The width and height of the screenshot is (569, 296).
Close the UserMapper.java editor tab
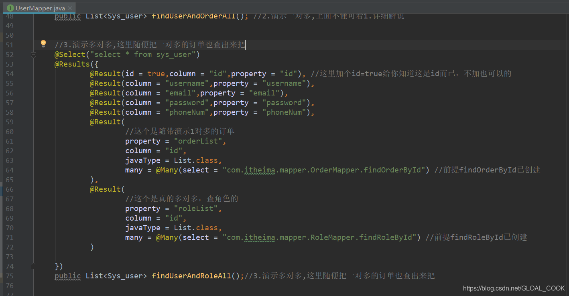(71, 8)
